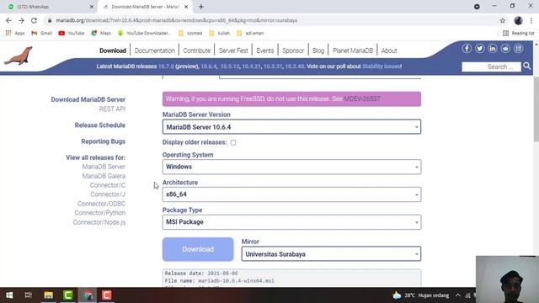Click the blue Download button
The width and height of the screenshot is (539, 303).
(x=198, y=249)
